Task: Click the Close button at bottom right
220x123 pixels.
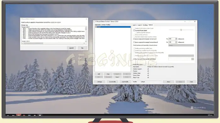Action: pyautogui.click(x=191, y=82)
